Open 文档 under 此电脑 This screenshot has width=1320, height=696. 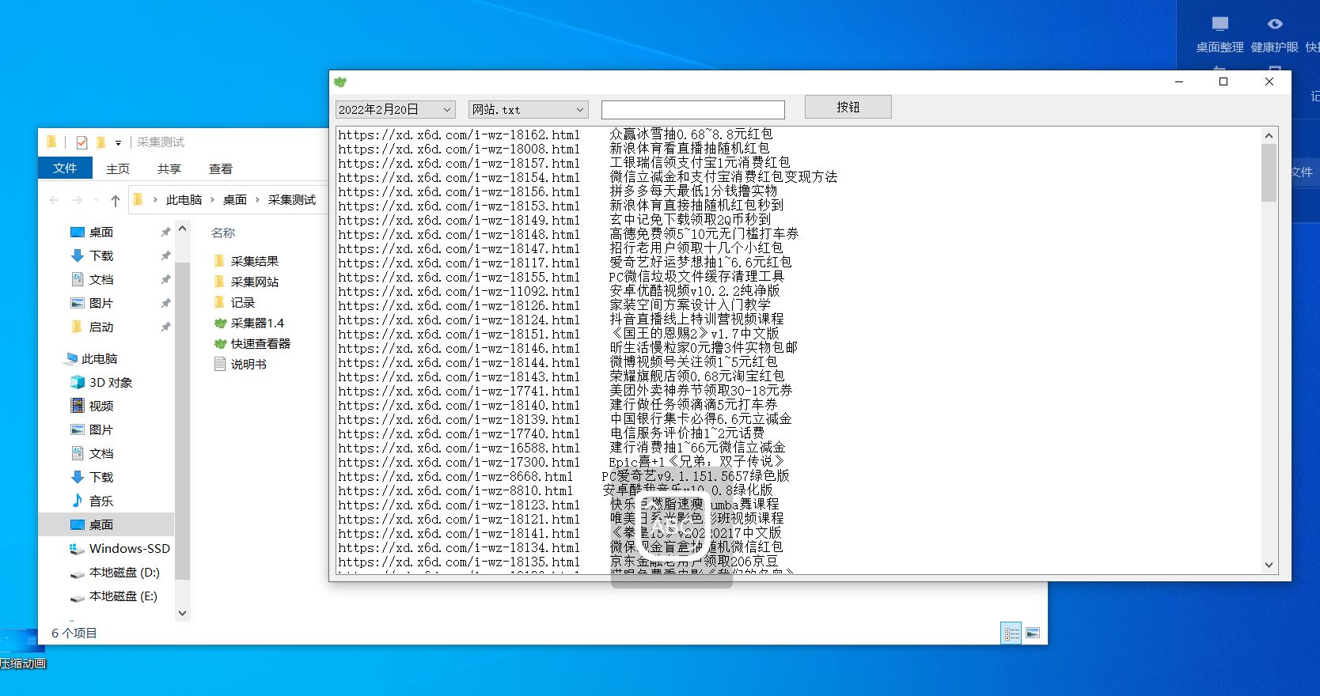click(x=101, y=453)
